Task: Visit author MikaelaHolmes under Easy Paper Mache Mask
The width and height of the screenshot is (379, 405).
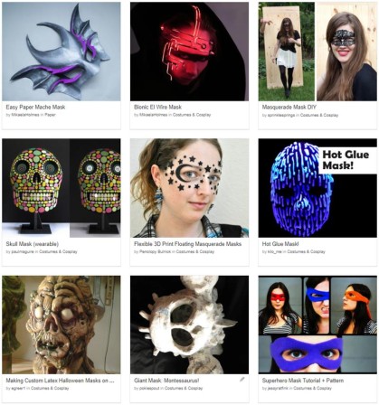Action: coord(25,115)
